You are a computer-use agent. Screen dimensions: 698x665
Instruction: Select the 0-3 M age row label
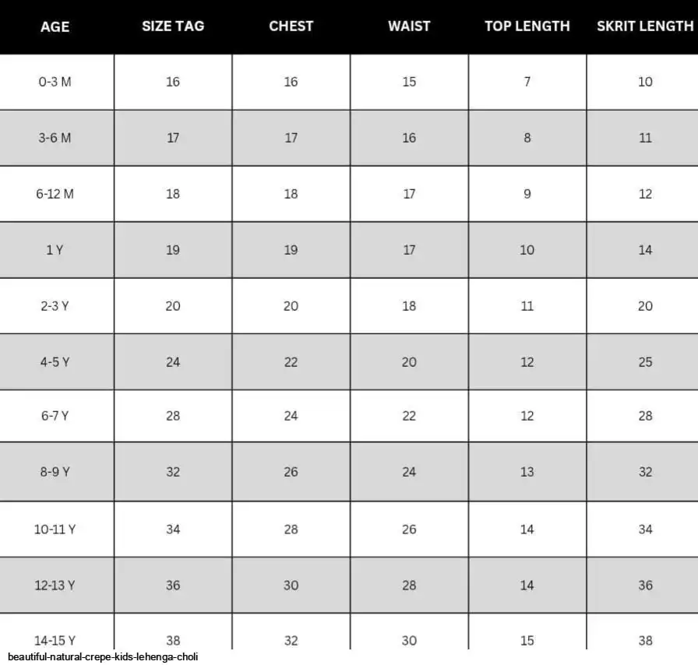pyautogui.click(x=55, y=82)
